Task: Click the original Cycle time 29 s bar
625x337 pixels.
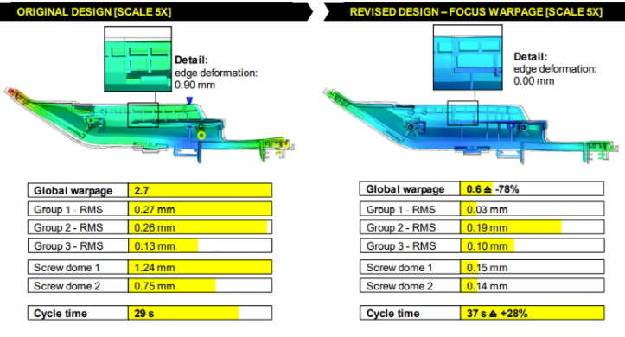Action: (x=183, y=313)
